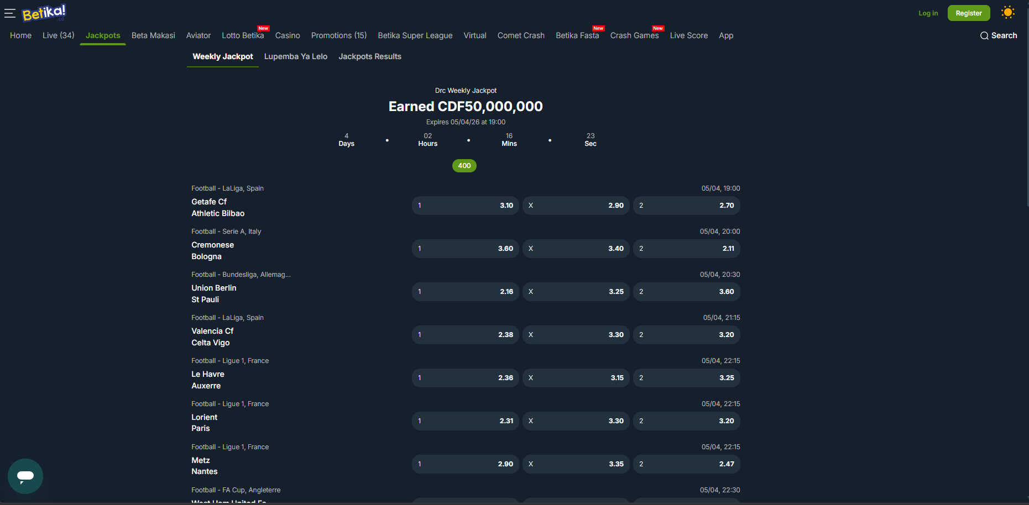
Task: Pick home win 2.31 for Lorient
Action: [466, 421]
